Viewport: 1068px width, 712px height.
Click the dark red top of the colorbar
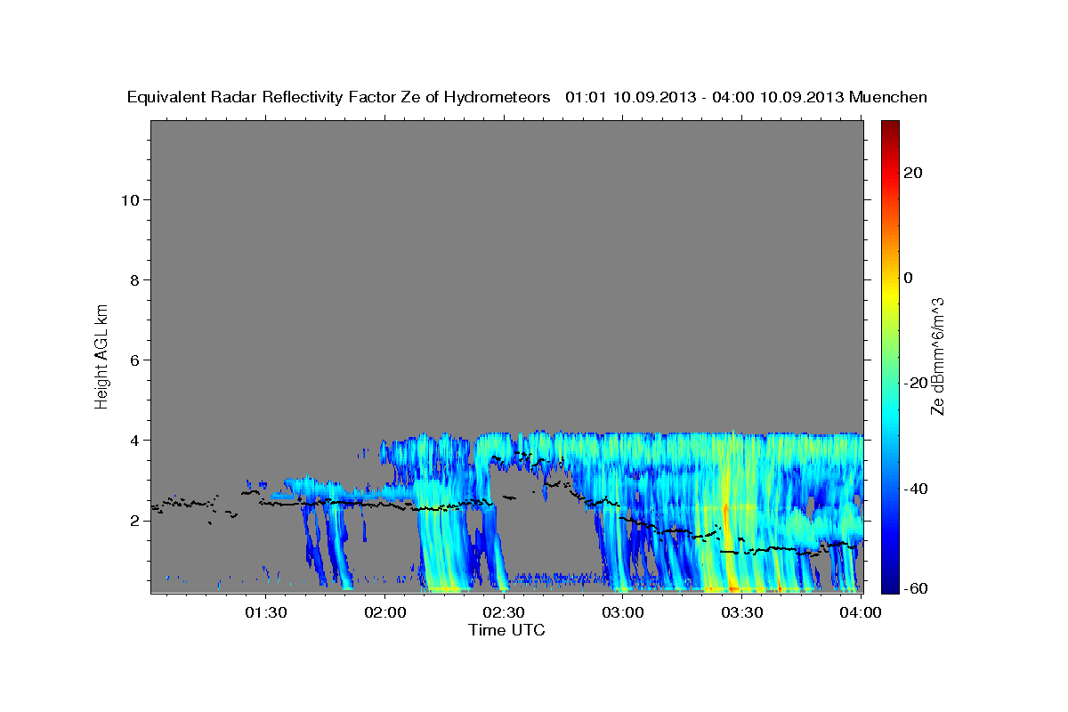pos(890,129)
